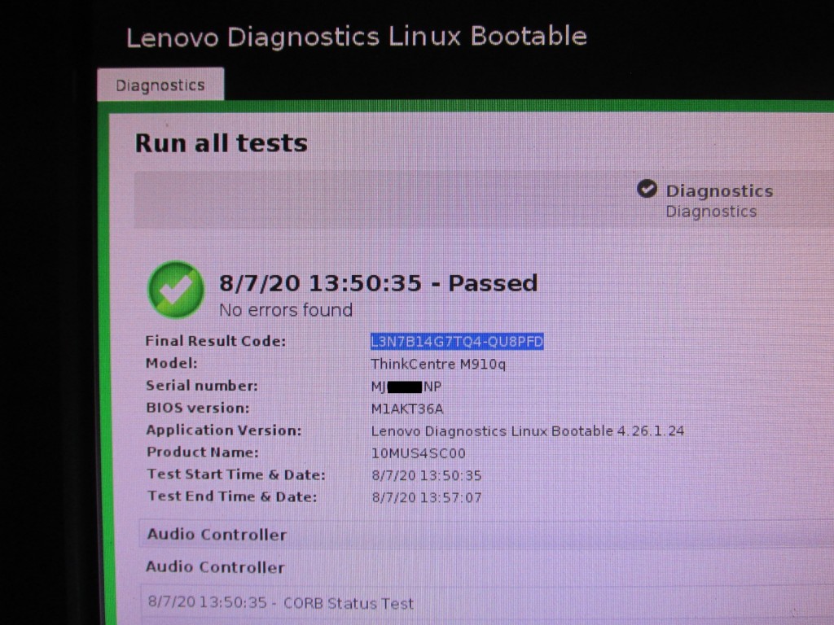Select the Application Version value text
Image resolution: width=834 pixels, height=625 pixels.
tap(528, 431)
